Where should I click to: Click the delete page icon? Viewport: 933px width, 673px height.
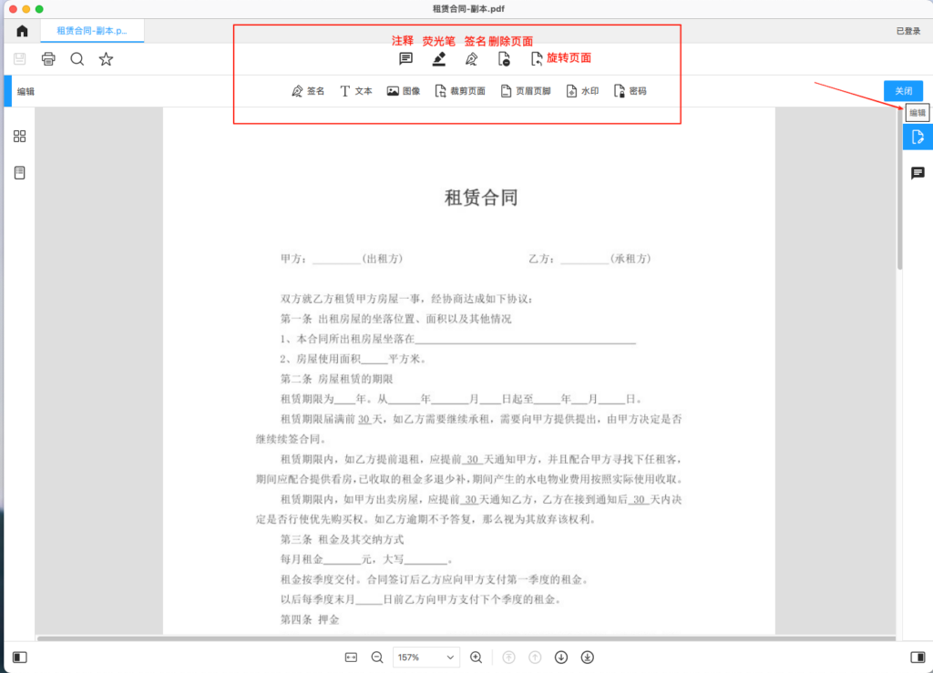click(504, 59)
